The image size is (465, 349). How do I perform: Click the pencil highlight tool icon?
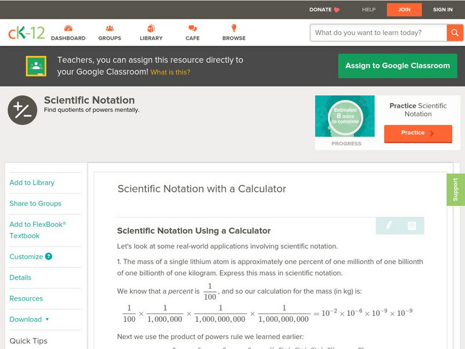click(x=388, y=226)
